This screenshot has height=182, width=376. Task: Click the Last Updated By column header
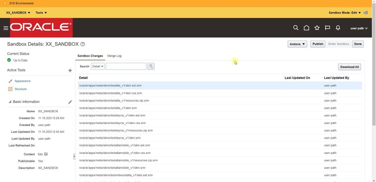[x=337, y=78]
